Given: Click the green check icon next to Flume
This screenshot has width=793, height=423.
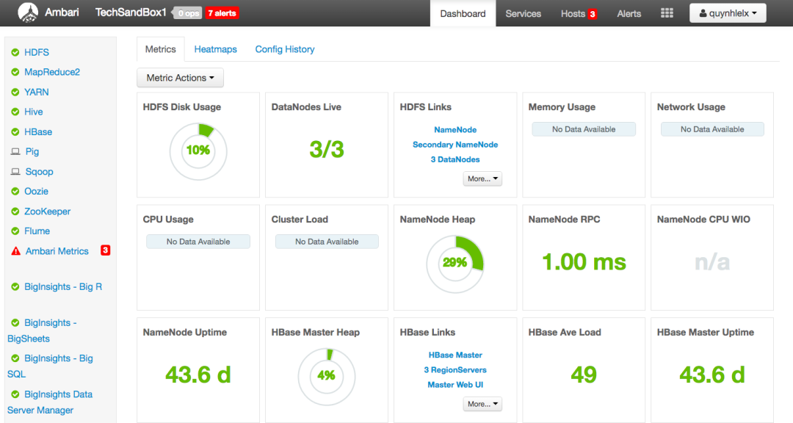Looking at the screenshot, I should (15, 231).
